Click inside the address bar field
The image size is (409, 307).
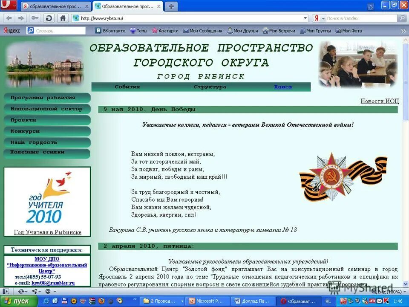(x=170, y=18)
